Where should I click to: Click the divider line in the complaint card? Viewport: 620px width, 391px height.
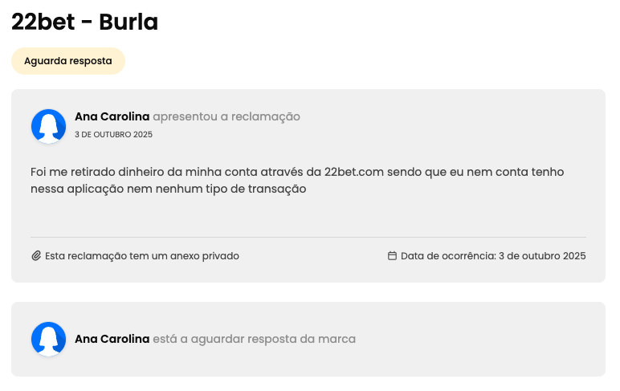tap(308, 238)
